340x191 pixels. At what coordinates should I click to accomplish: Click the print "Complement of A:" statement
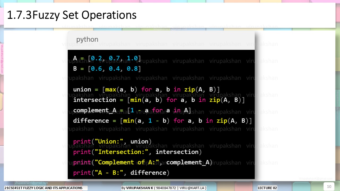(x=143, y=162)
